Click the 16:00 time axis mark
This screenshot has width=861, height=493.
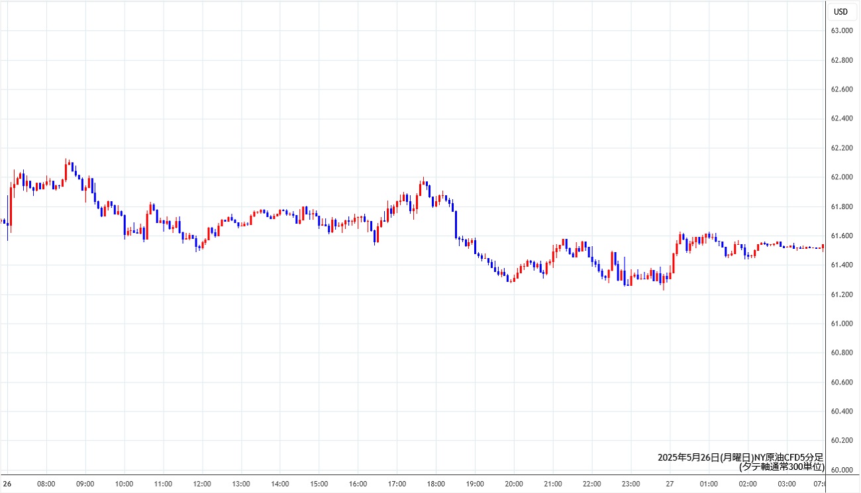click(x=358, y=484)
